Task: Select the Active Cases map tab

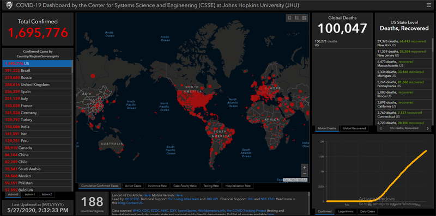Action: [x=133, y=186]
